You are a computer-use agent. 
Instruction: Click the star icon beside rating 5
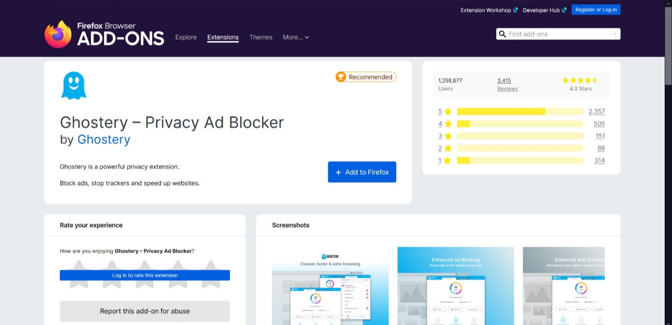point(448,111)
